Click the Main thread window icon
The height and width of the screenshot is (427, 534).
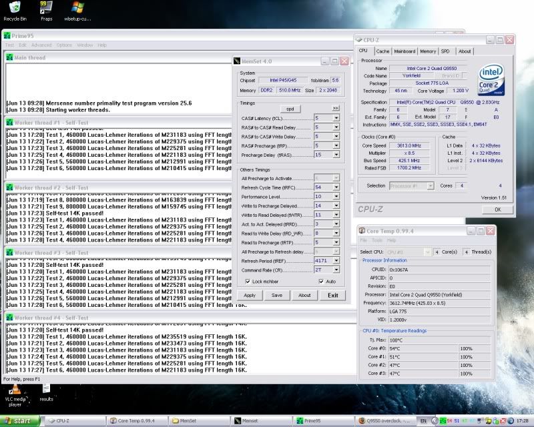(9, 57)
